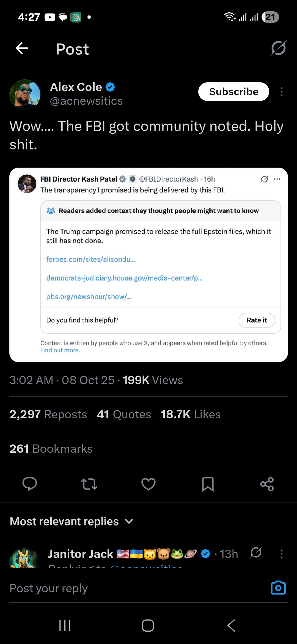Open Janitor Jack reply options menu
The width and height of the screenshot is (297, 644).
click(x=281, y=554)
